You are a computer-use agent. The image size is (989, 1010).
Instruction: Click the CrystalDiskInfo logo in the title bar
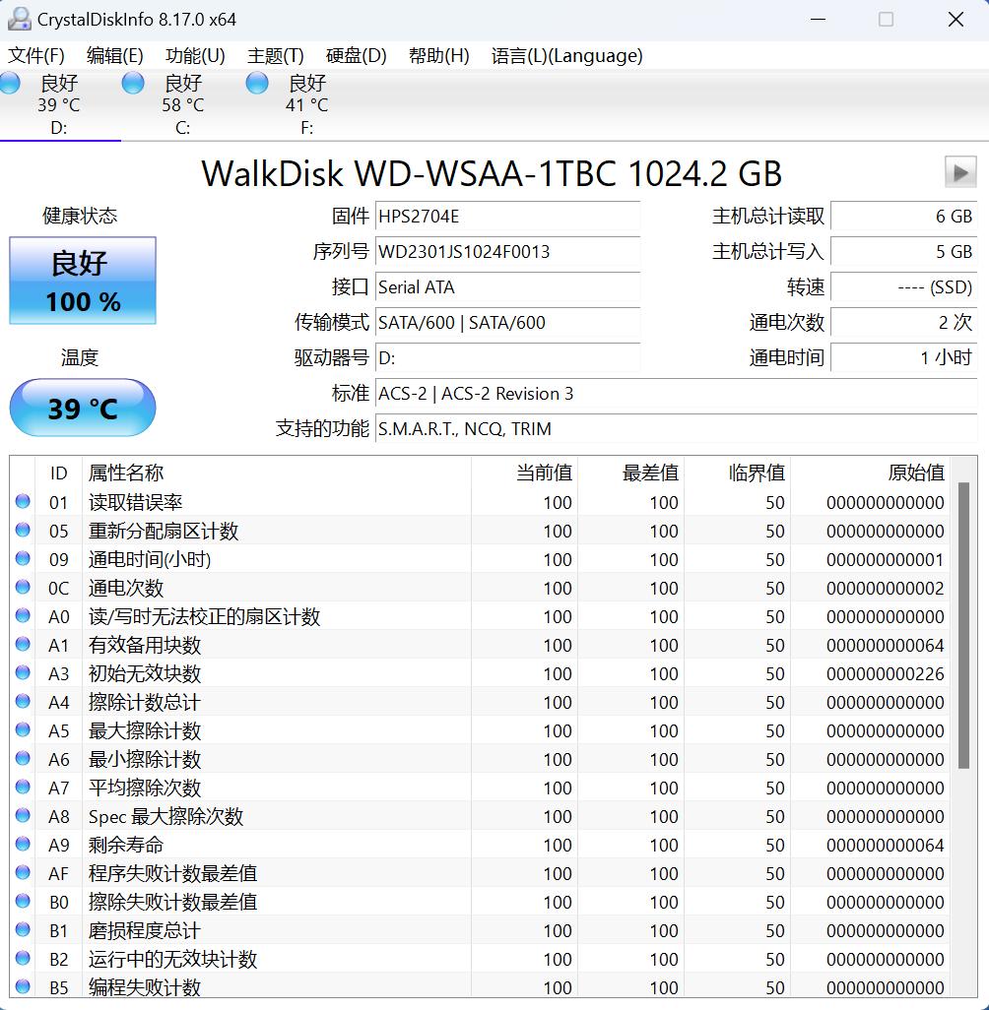point(20,18)
